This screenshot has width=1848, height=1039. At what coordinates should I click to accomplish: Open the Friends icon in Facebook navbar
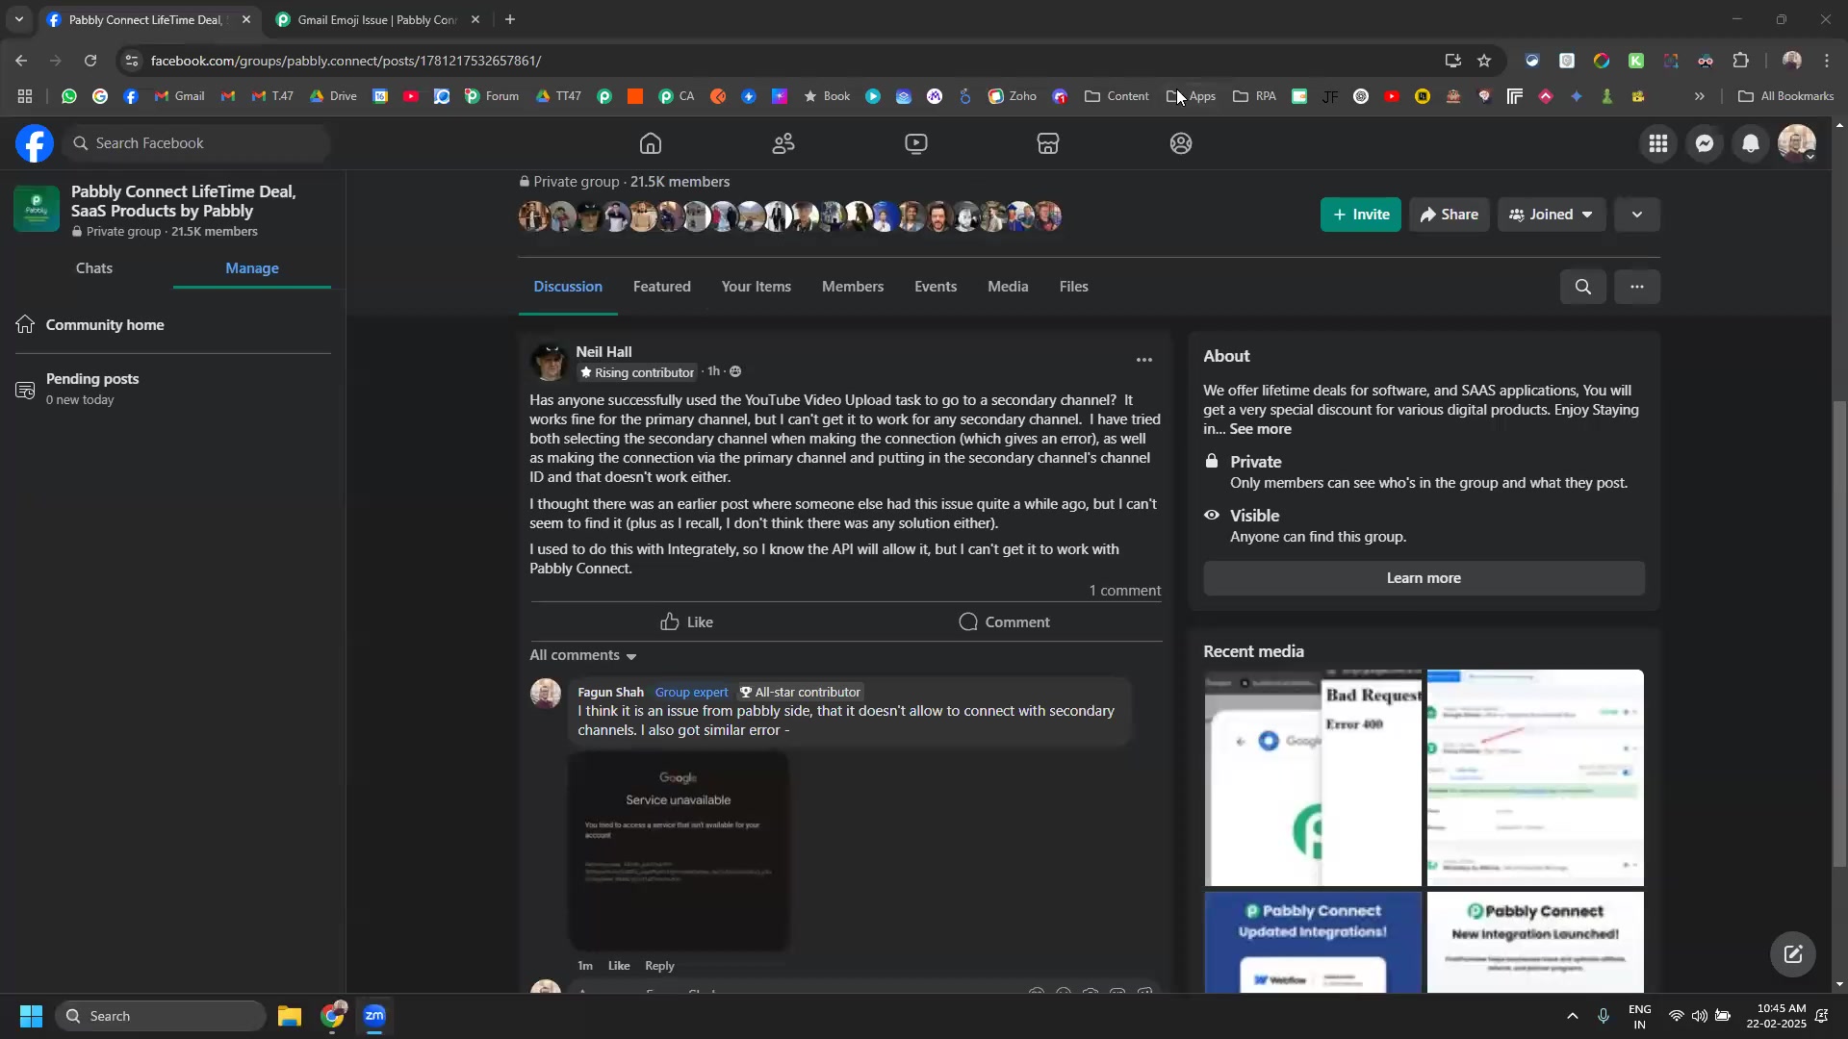coord(783,143)
